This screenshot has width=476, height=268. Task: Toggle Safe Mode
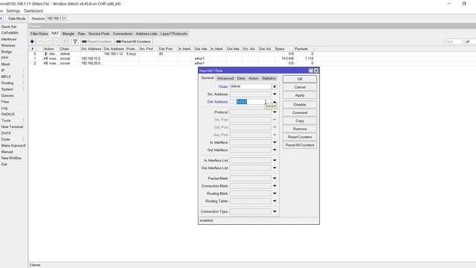(16, 19)
